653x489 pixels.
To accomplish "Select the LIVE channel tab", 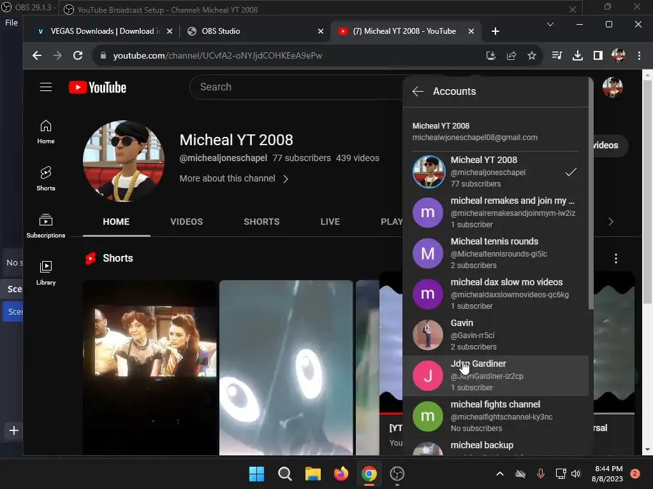I will (330, 222).
